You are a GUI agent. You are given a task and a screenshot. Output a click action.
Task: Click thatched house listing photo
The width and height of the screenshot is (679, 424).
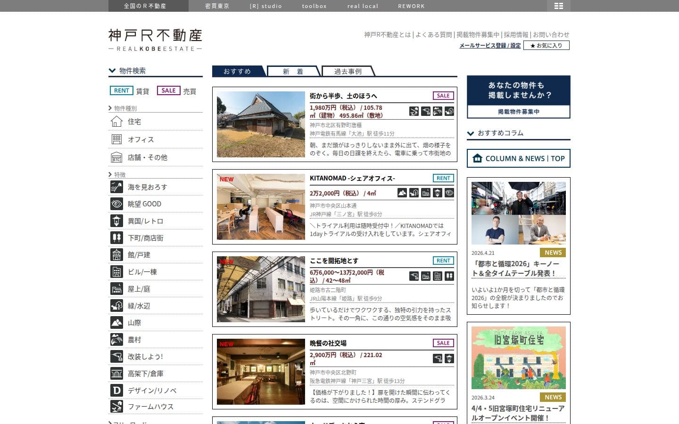(261, 124)
